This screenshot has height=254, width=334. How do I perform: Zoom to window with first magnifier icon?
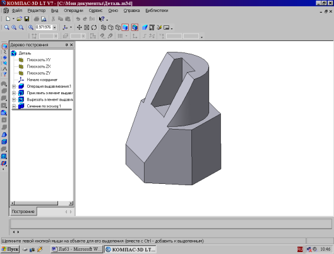(7, 28)
